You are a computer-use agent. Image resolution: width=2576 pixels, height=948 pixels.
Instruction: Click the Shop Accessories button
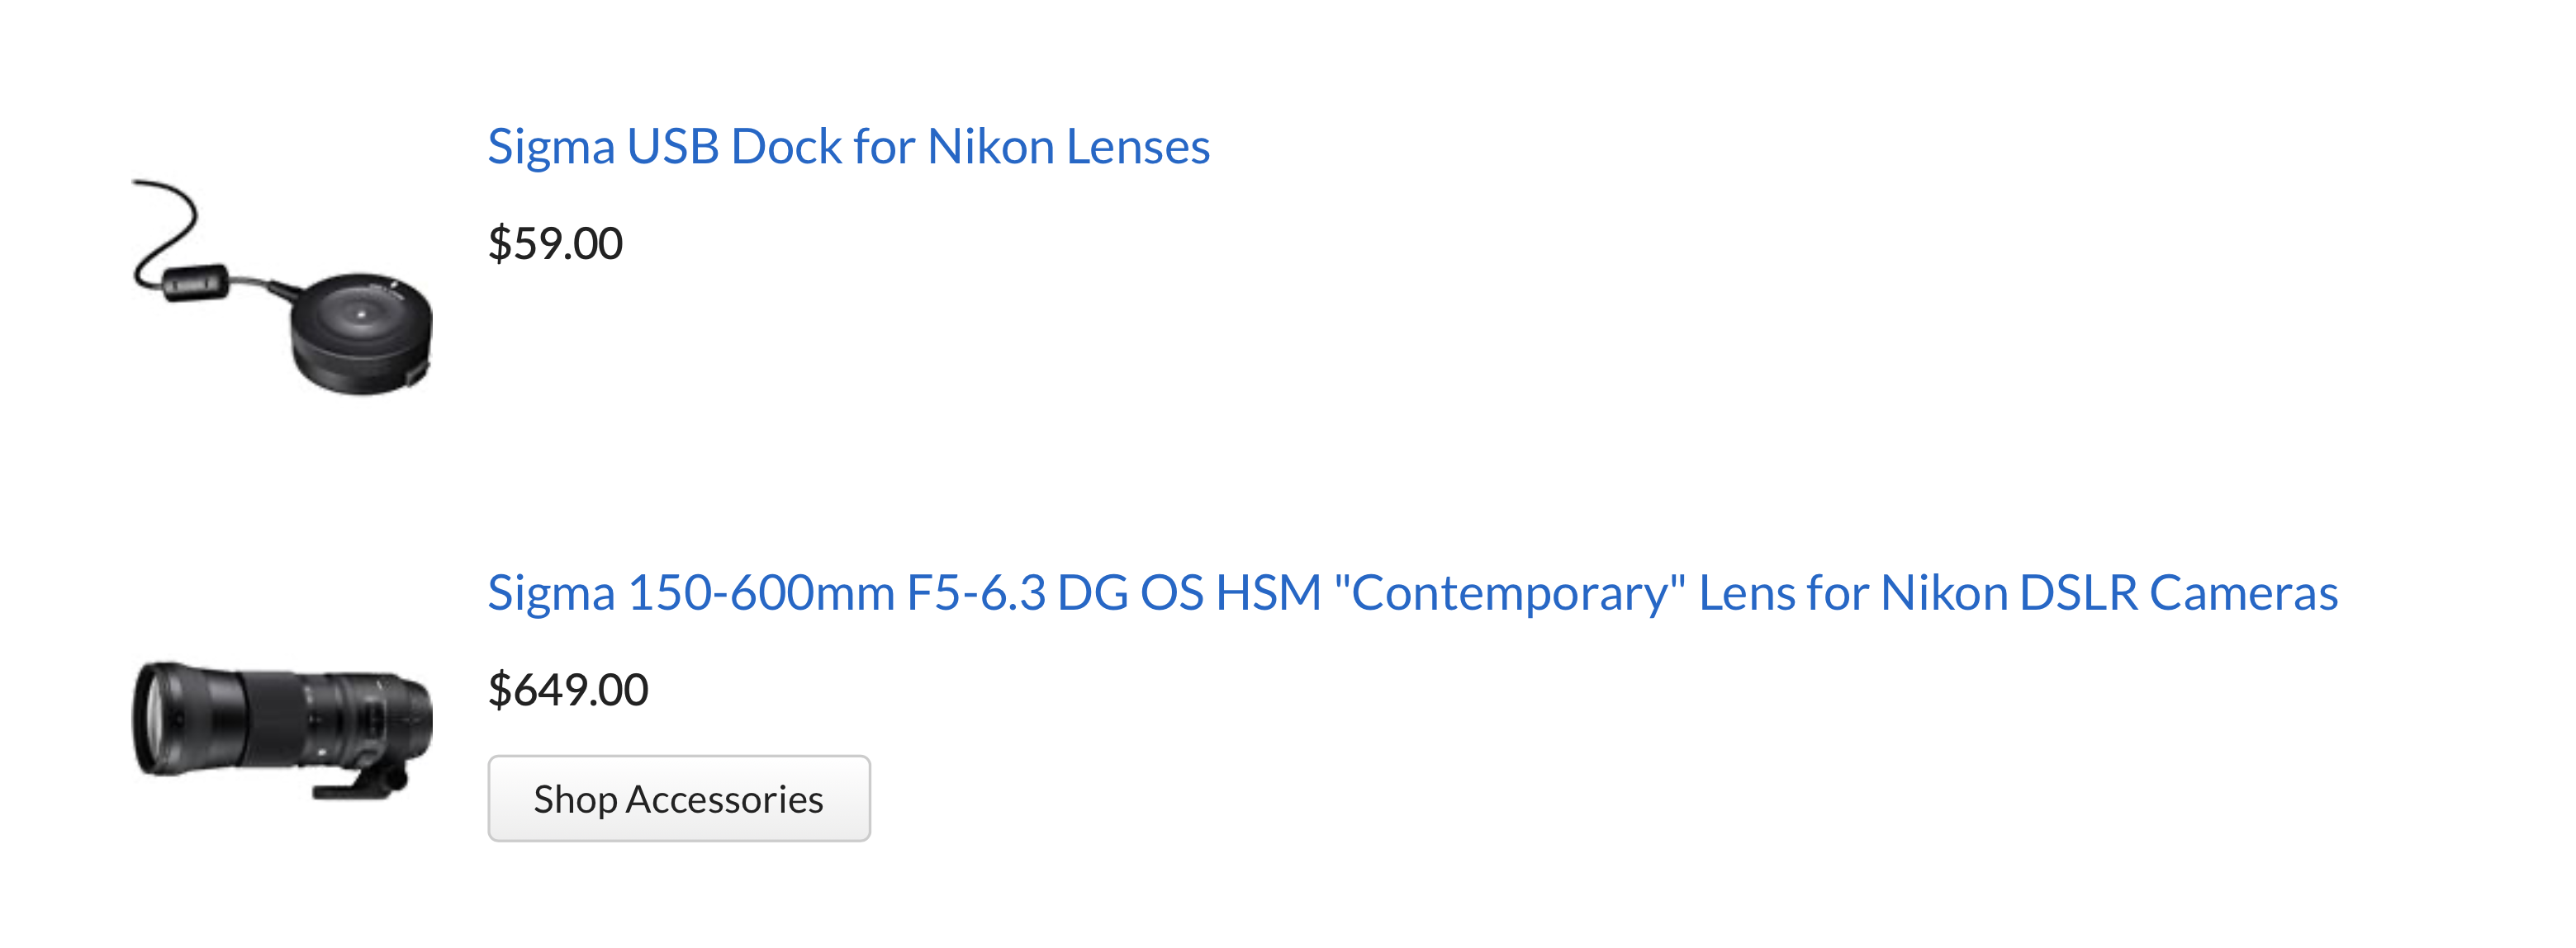tap(679, 798)
